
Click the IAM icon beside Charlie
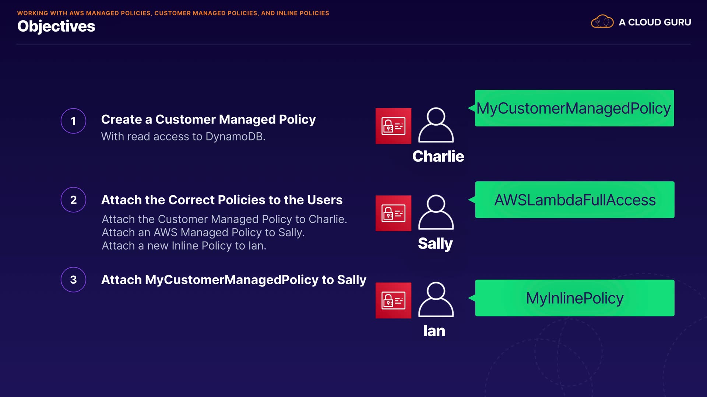[x=393, y=126]
